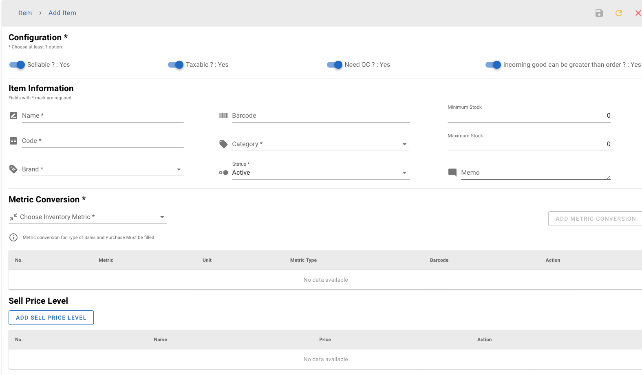
Task: Click the Brand tag icon
Action: (x=13, y=169)
